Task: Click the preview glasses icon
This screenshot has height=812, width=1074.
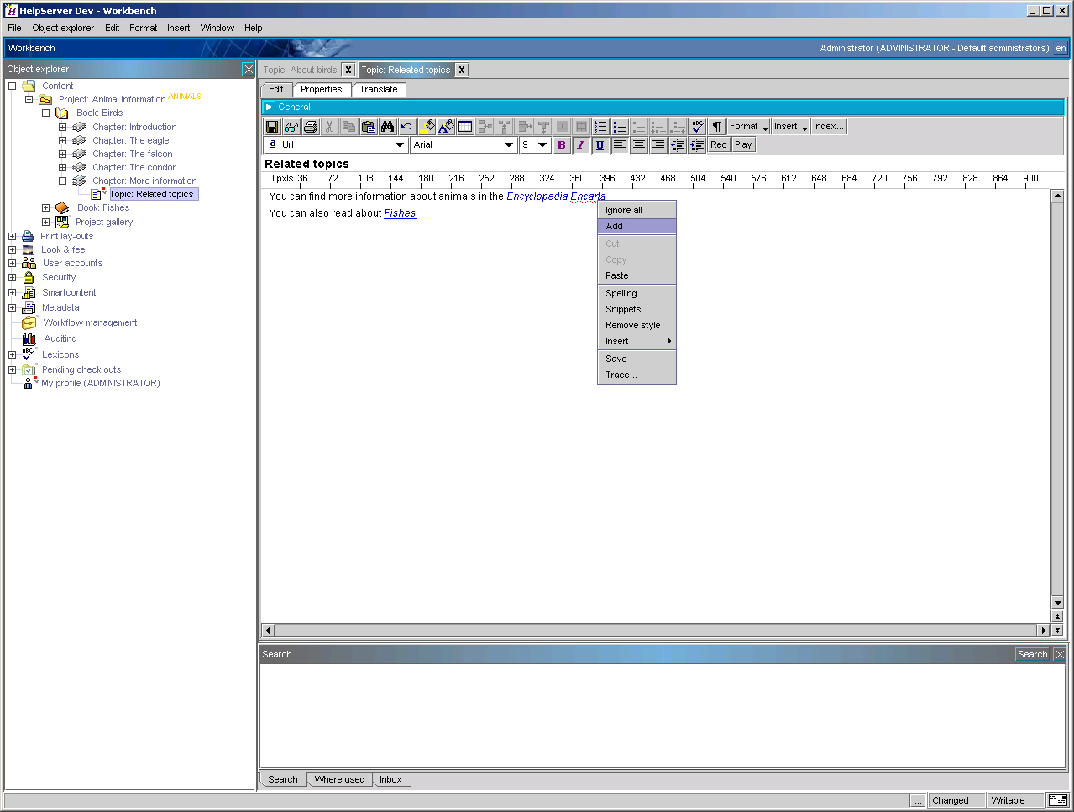Action: tap(291, 127)
